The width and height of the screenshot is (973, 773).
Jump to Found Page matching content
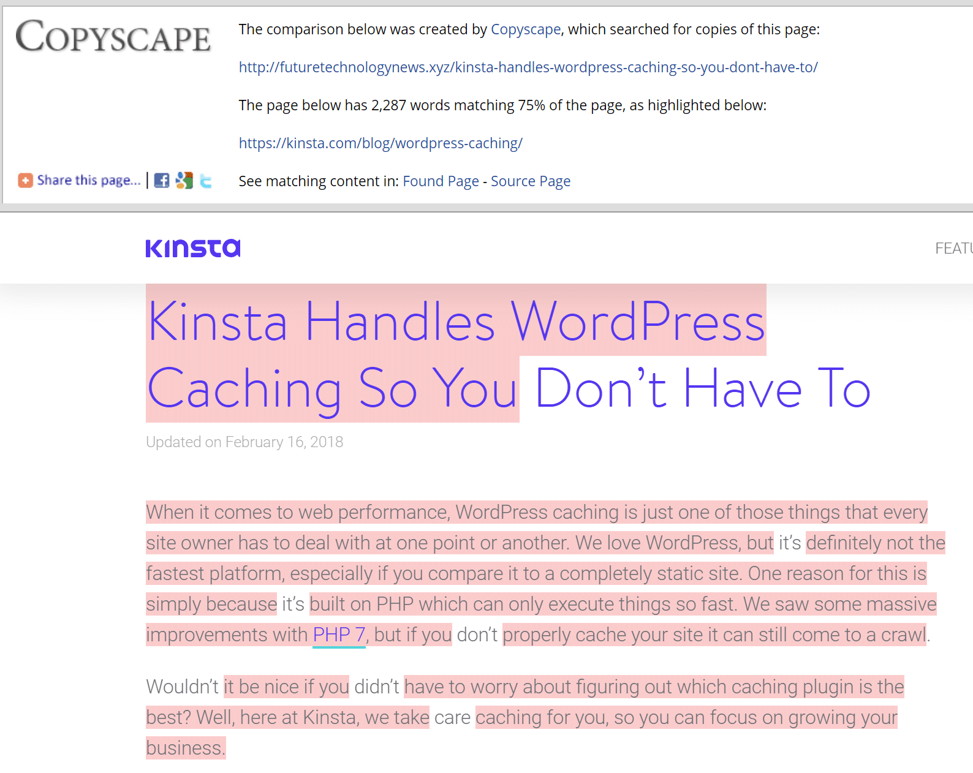click(441, 181)
